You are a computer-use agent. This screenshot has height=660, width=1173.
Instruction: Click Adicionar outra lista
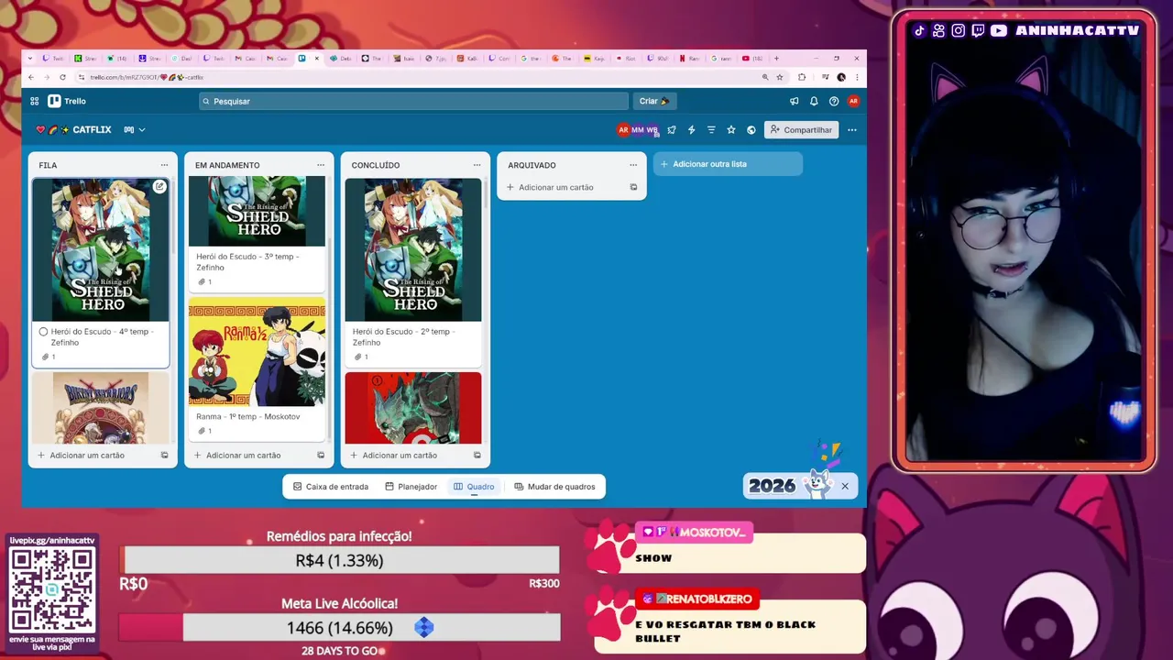728,164
